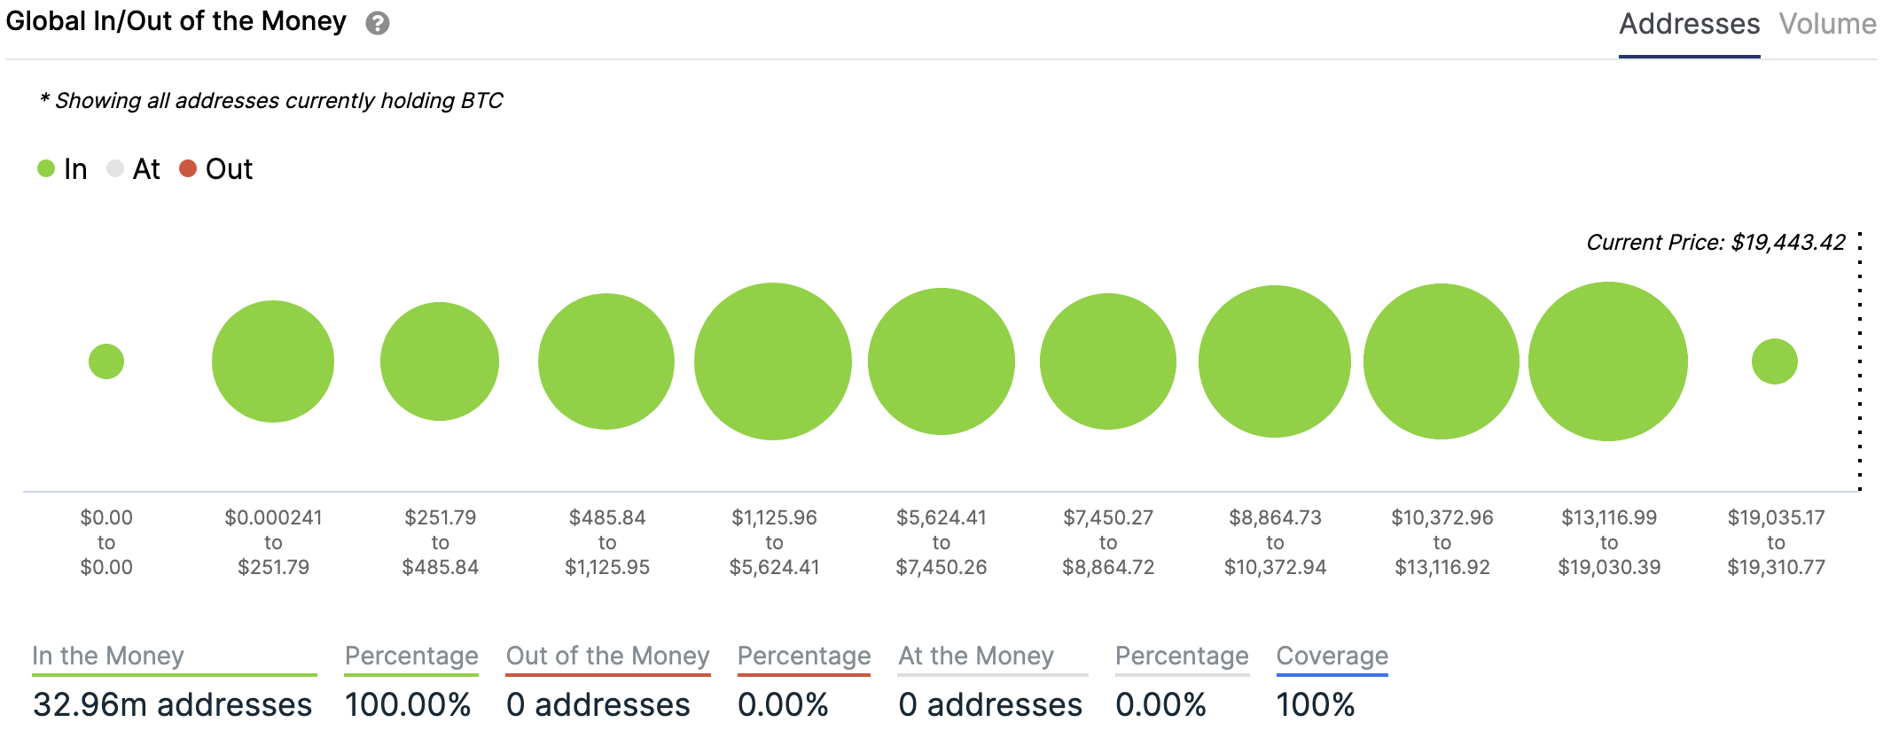This screenshot has width=1883, height=730.
Task: Click the Coverage 100% value
Action: tap(1316, 704)
